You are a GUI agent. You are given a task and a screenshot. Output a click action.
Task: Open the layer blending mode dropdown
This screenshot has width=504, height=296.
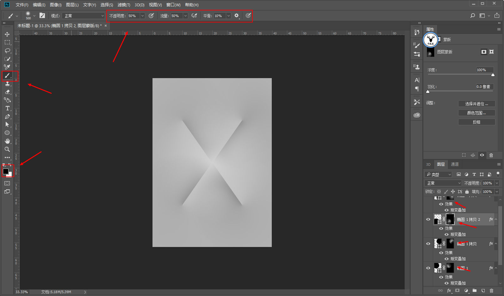click(x=443, y=183)
